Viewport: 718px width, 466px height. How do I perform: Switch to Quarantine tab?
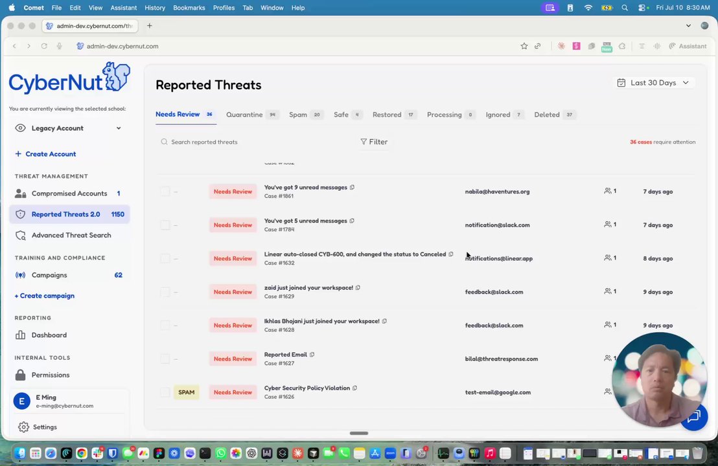pyautogui.click(x=252, y=115)
